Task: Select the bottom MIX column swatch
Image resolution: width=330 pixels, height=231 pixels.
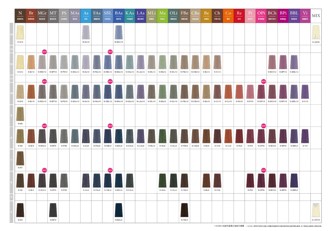Action: [316, 211]
